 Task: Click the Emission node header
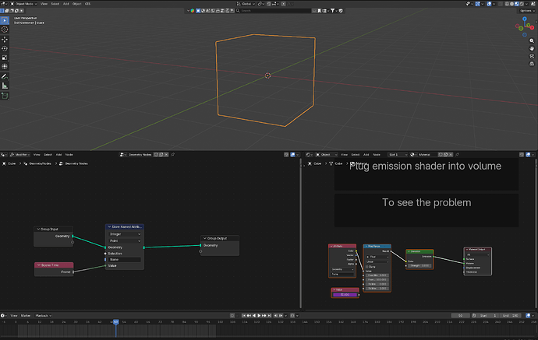(x=419, y=251)
